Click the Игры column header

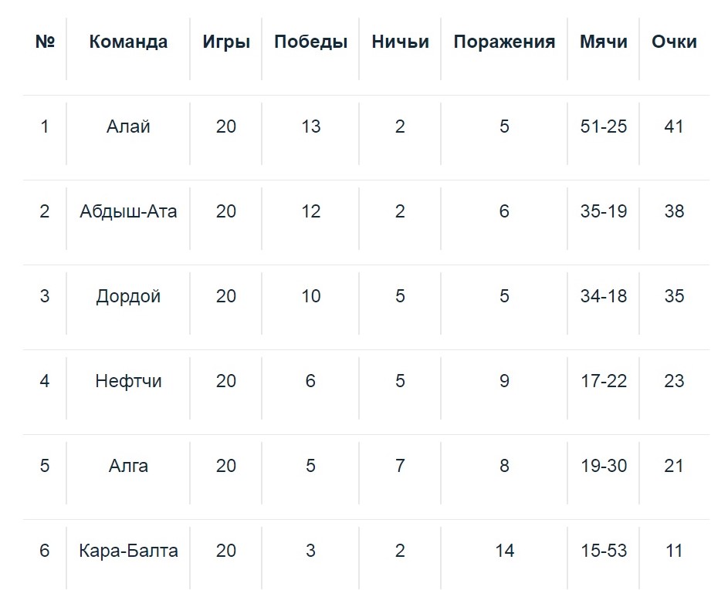[x=226, y=42]
